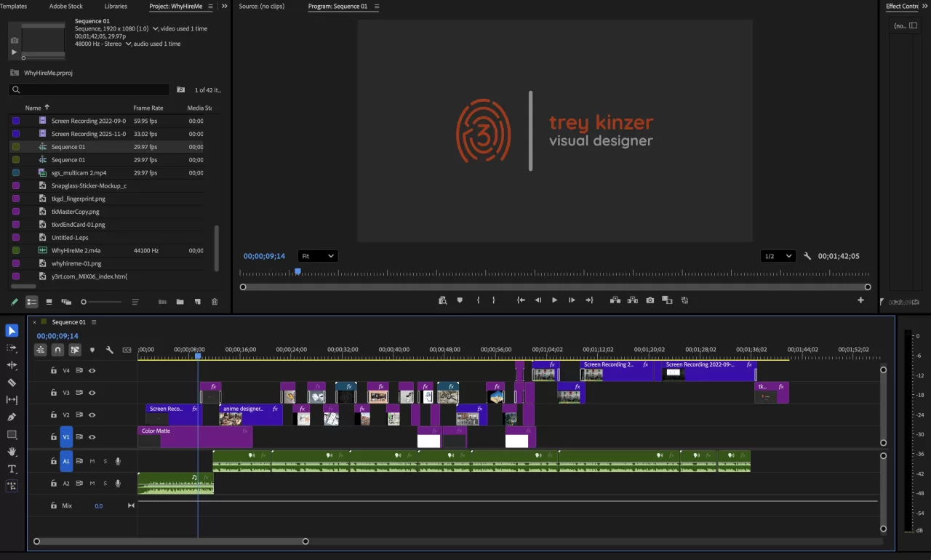
Task: Click the New Bin folder icon
Action: [180, 302]
